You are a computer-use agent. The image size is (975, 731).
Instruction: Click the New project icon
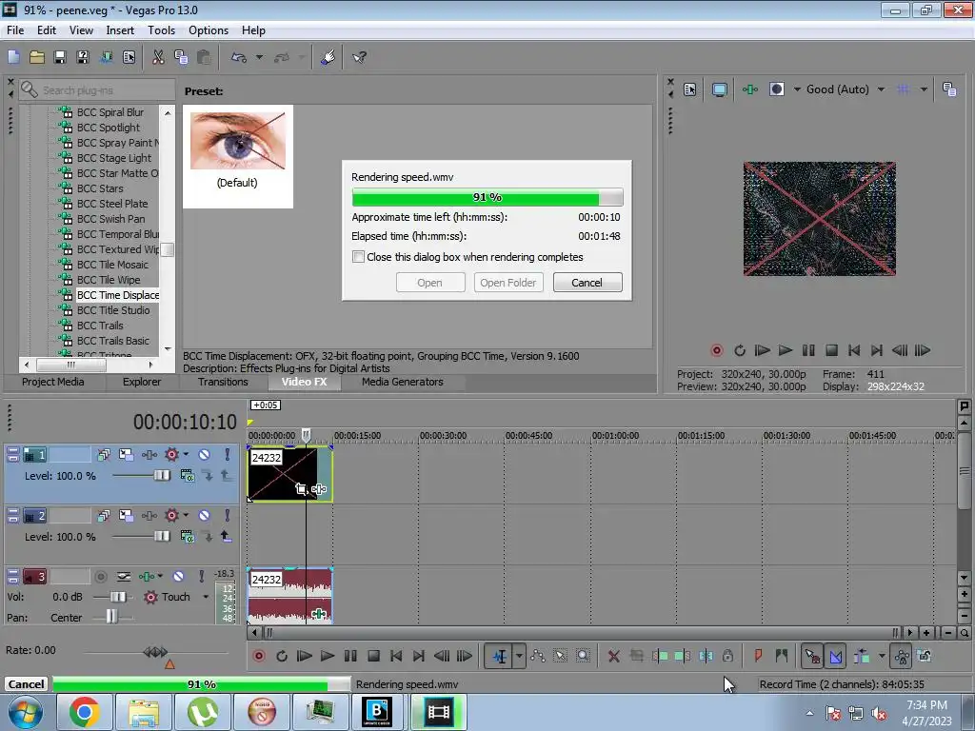13,58
